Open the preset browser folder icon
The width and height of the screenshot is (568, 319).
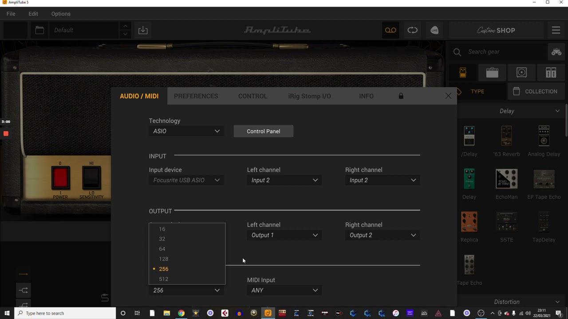[x=39, y=30]
